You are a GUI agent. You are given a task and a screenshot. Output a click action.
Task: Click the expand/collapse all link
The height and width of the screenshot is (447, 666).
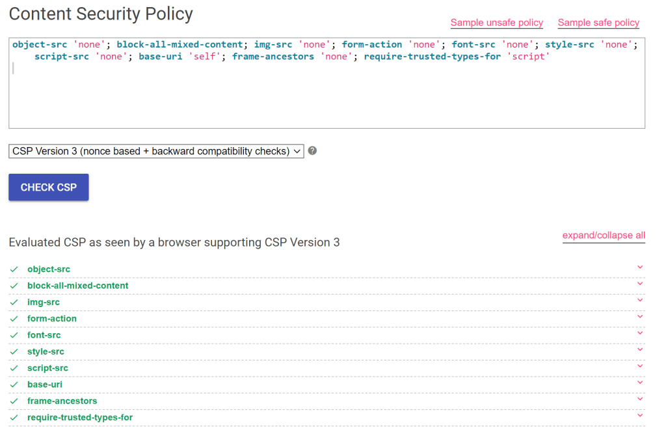point(604,236)
